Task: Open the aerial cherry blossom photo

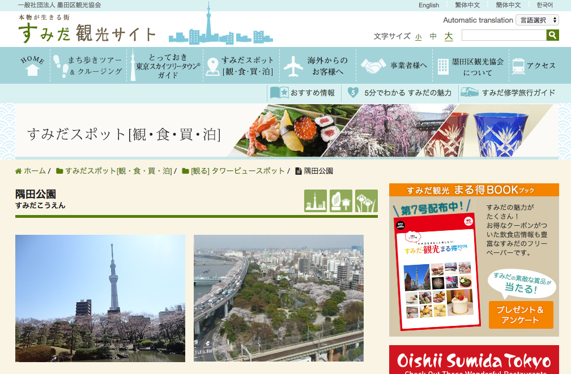Action: pyautogui.click(x=279, y=298)
